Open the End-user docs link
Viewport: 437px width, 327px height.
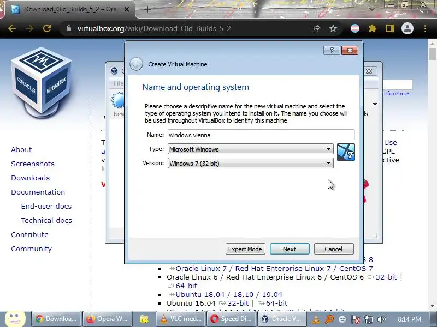coord(46,207)
